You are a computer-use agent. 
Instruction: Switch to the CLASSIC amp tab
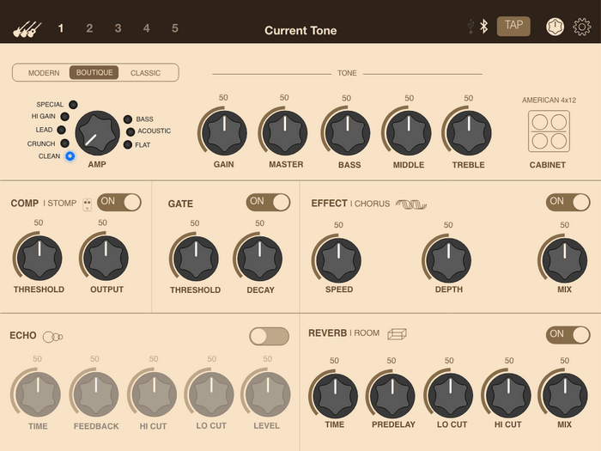click(x=145, y=73)
